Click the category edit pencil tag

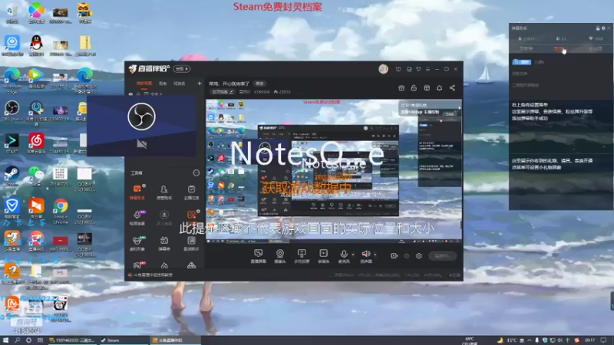(x=223, y=92)
